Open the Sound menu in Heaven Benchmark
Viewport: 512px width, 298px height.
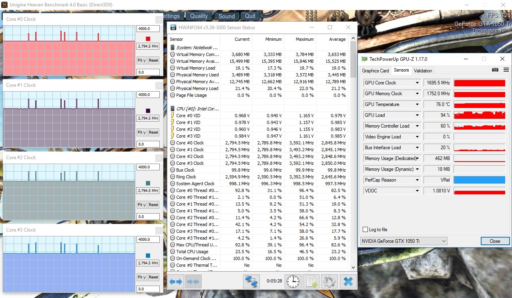click(227, 16)
